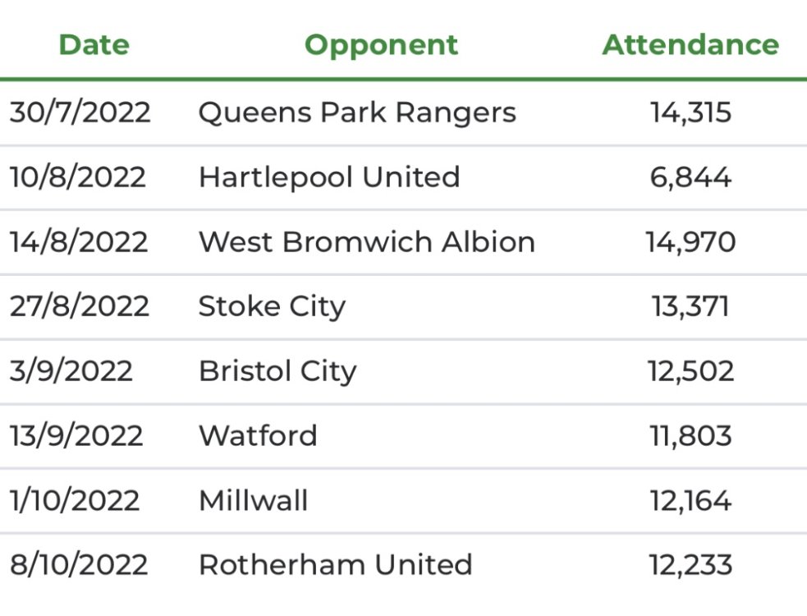
Task: Select the 12,502 attendance cell
Action: (690, 370)
